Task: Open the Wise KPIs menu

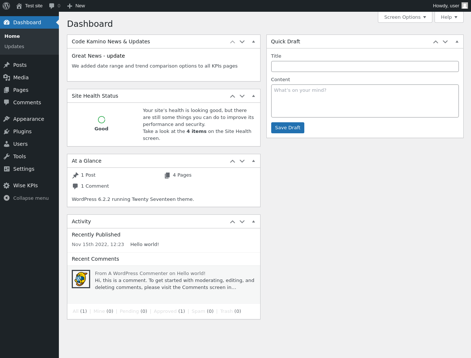Action: click(x=29, y=185)
